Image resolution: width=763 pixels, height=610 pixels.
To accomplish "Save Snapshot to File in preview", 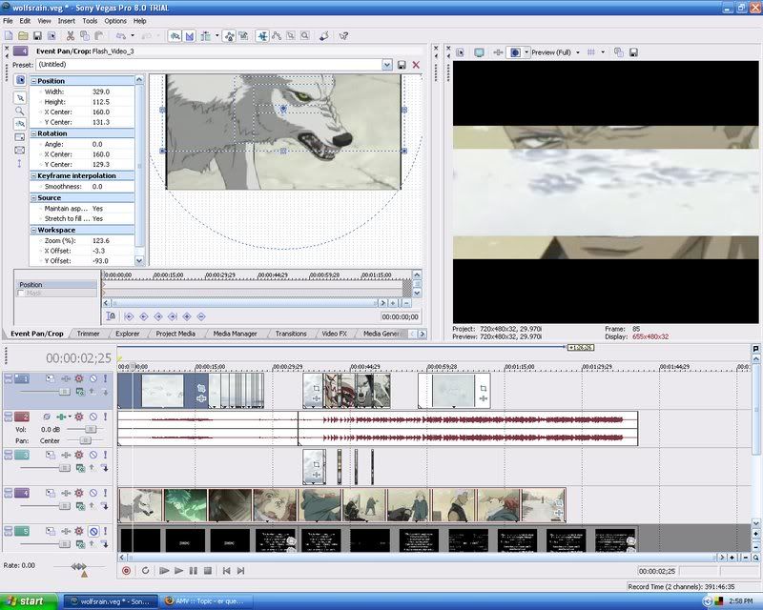I will pyautogui.click(x=633, y=52).
